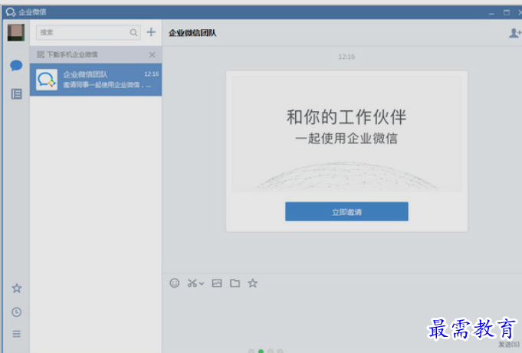This screenshot has width=522, height=353.
Task: Click the scissors screenshot tool
Action: point(192,283)
